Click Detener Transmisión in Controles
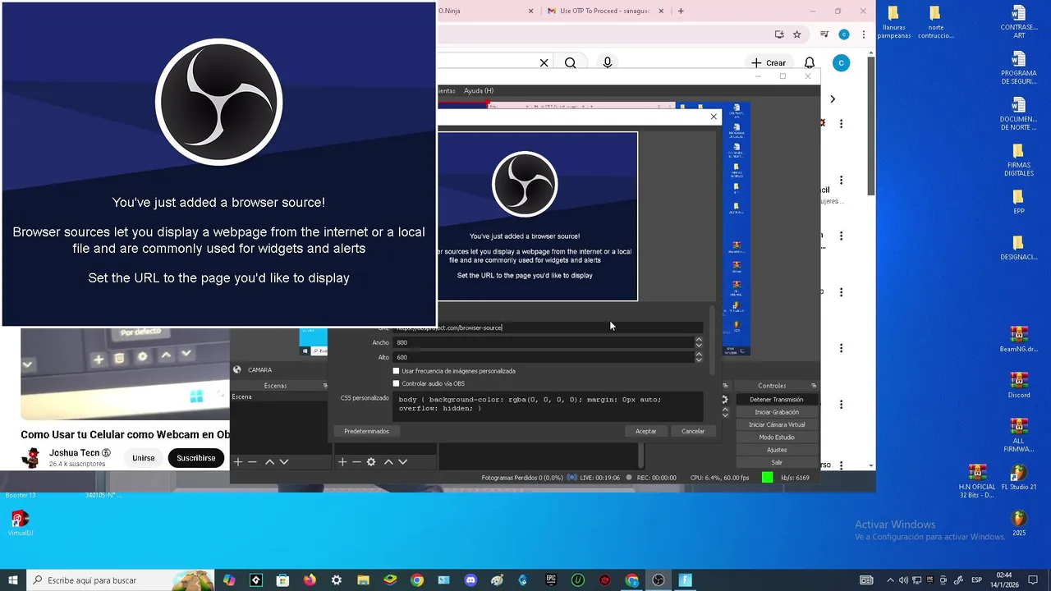 777,400
